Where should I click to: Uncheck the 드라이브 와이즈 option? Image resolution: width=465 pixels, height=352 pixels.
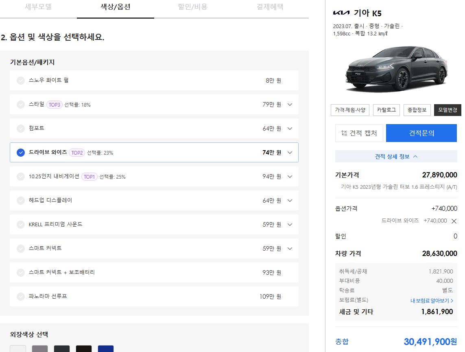pos(20,153)
